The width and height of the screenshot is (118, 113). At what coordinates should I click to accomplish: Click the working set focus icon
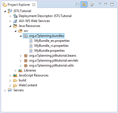92,4
